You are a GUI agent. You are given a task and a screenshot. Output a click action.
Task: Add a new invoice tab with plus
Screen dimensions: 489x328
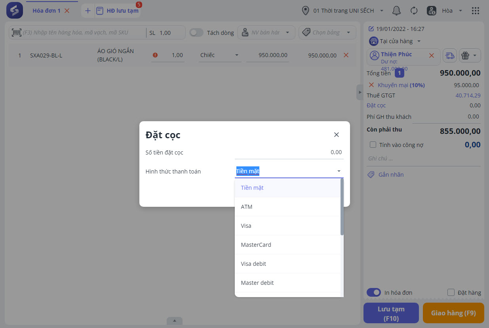pyautogui.click(x=88, y=11)
